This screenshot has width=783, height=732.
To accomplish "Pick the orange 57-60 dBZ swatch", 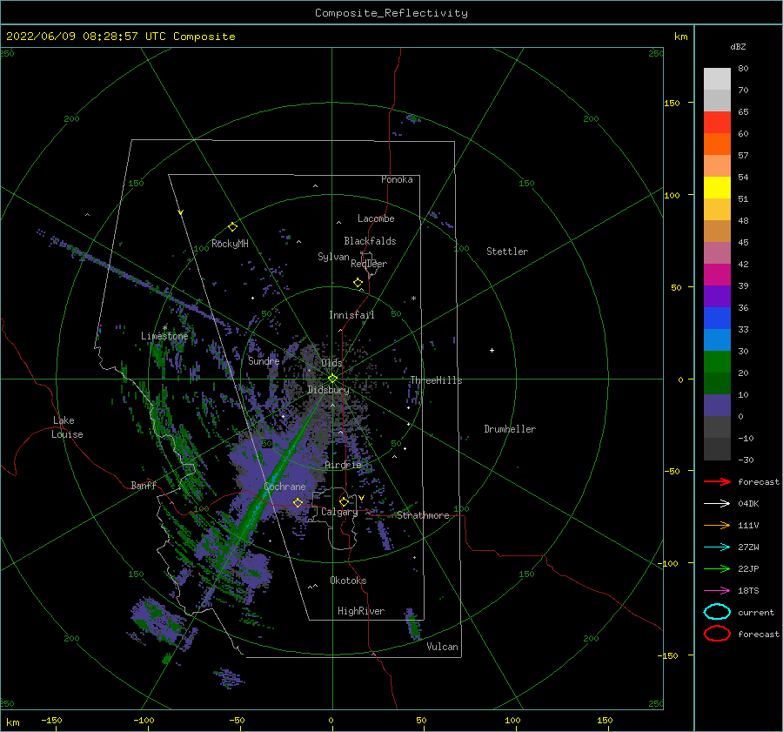I will [x=717, y=144].
